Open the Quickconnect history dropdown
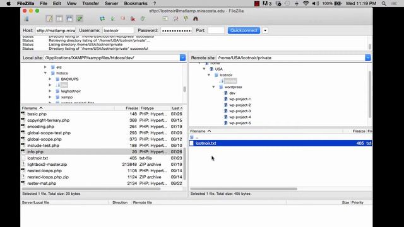Screen dimensions: 404x227 pyautogui.click(x=265, y=30)
